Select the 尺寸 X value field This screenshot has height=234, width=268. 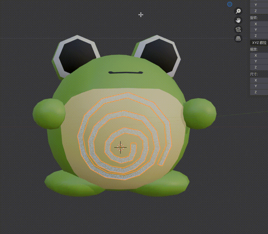259,80
